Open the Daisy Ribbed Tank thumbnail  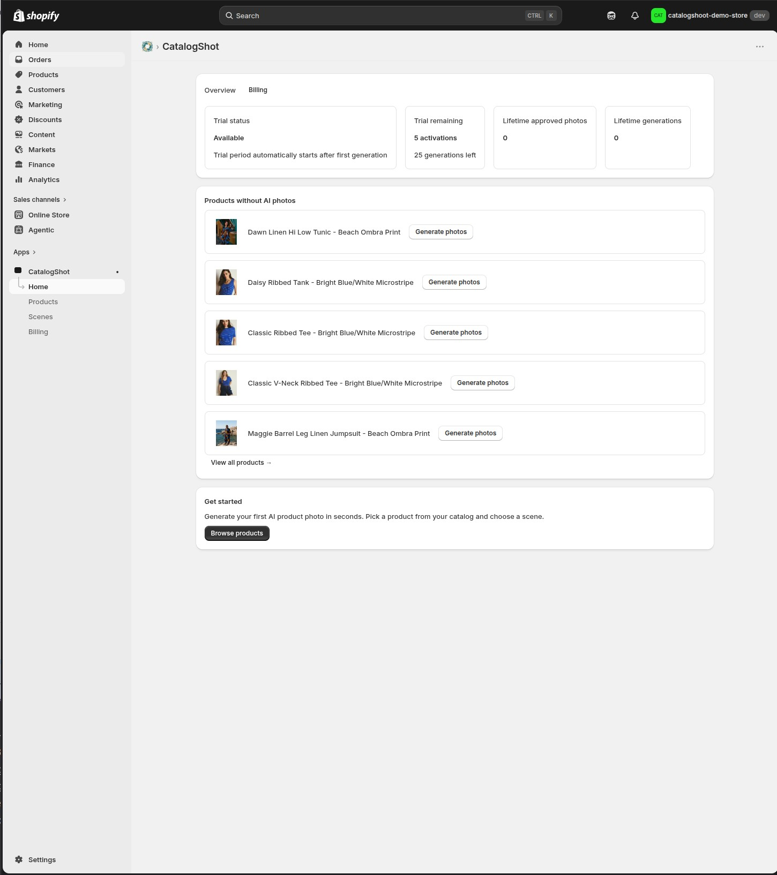click(226, 282)
